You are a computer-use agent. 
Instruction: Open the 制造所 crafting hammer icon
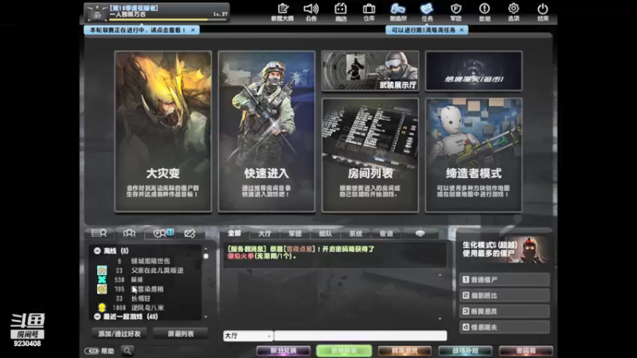pos(397,12)
